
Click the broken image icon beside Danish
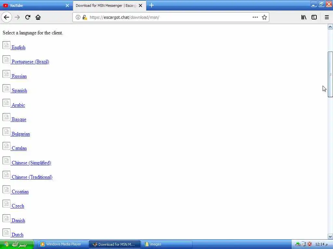coord(7,218)
